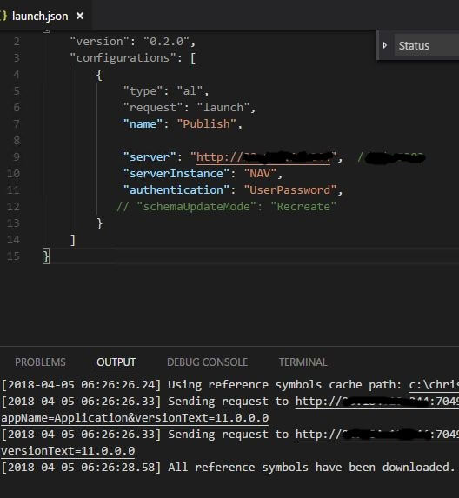
Task: Open the DEBUG CONSOLE tab
Action: point(208,362)
